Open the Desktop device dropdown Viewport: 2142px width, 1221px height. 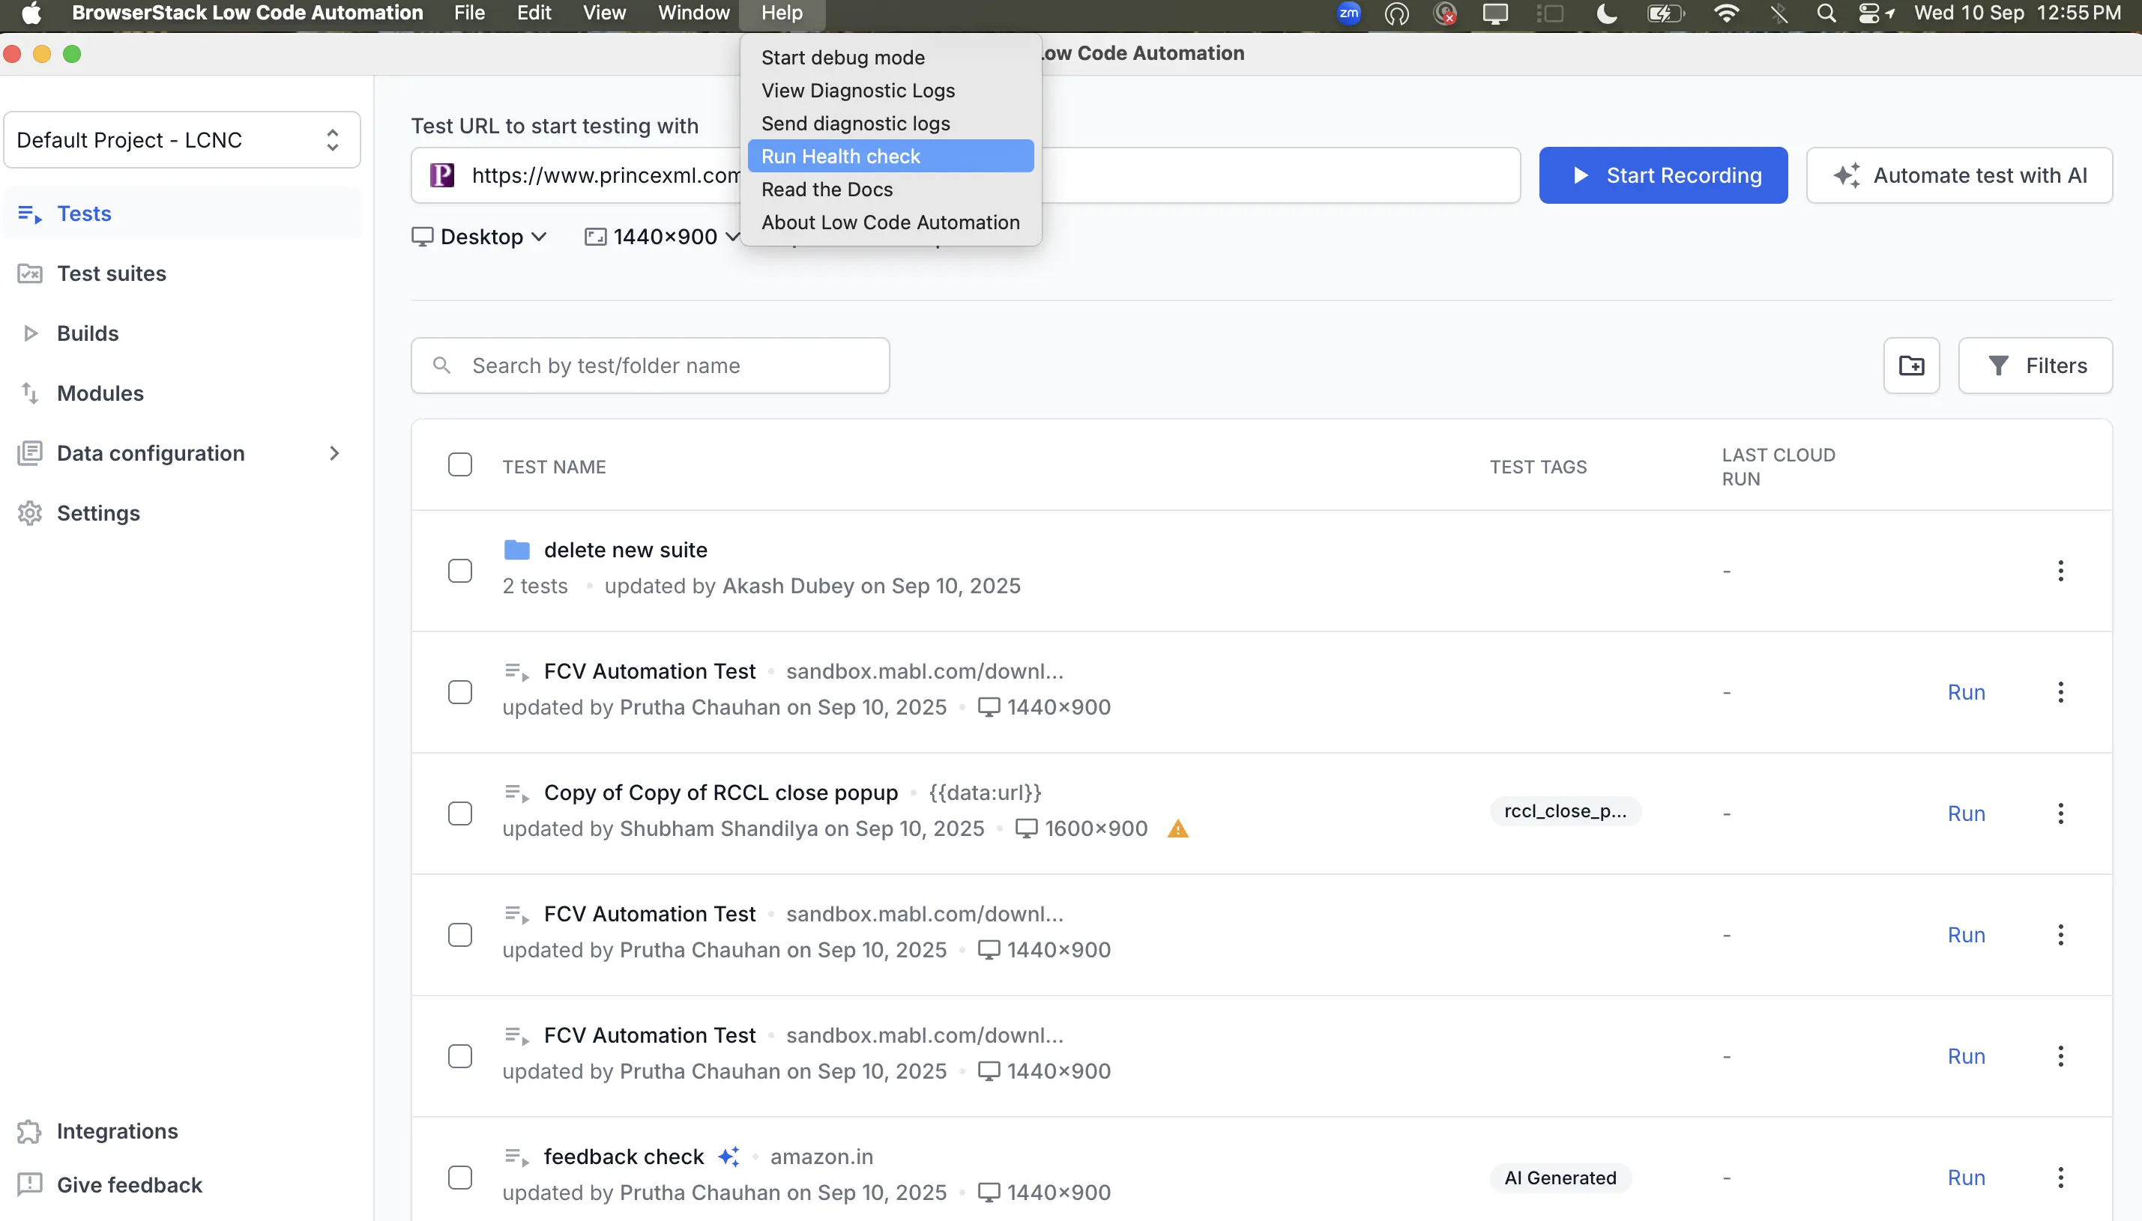tap(479, 237)
